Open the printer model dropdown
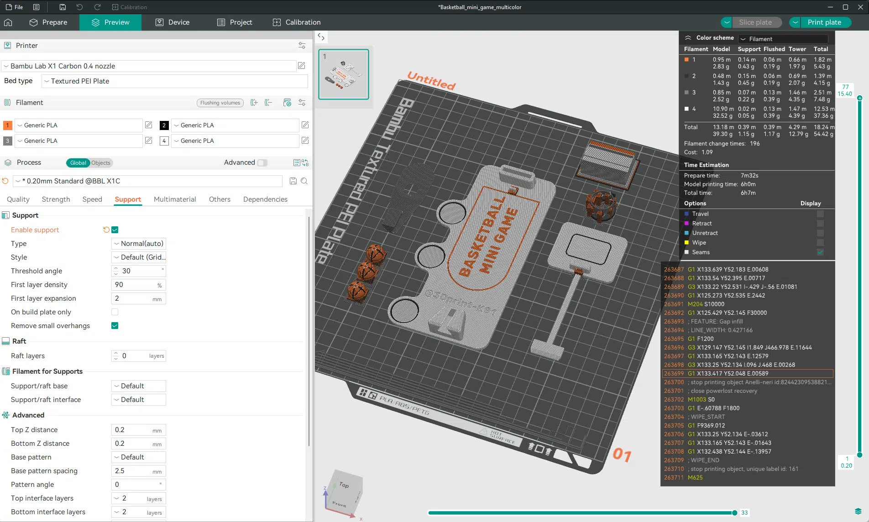 tap(149, 66)
